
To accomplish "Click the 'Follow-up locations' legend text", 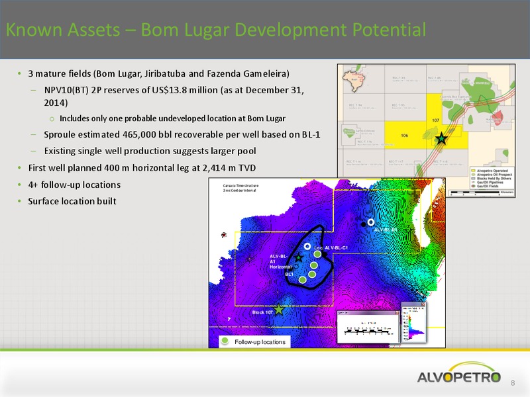I will click(260, 342).
